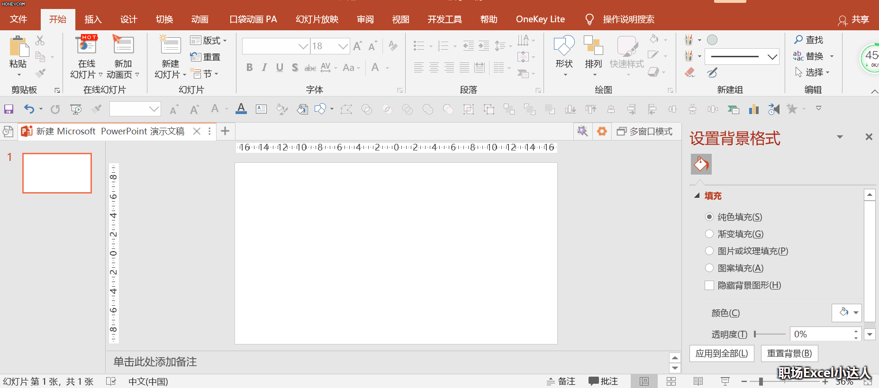Switch to the Insert (插入) tab

point(93,19)
